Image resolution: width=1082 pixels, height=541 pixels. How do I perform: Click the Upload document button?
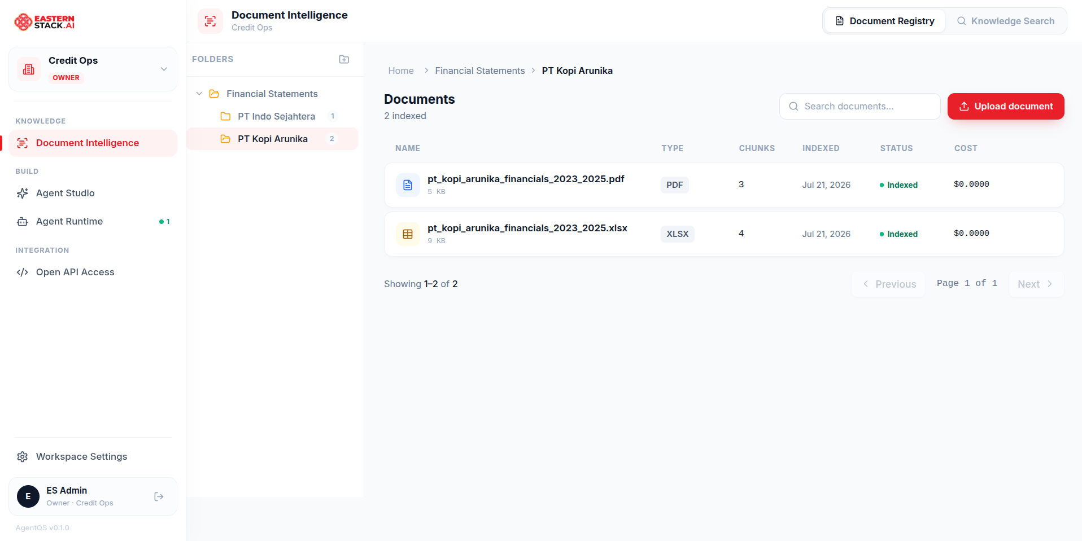tap(1006, 106)
